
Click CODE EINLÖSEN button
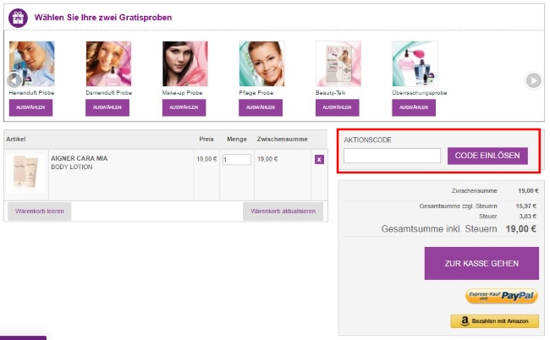point(487,156)
